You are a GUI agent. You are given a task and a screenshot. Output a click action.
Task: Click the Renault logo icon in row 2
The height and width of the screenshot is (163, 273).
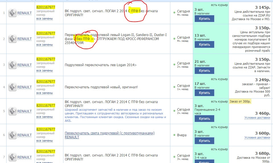tap(13, 39)
